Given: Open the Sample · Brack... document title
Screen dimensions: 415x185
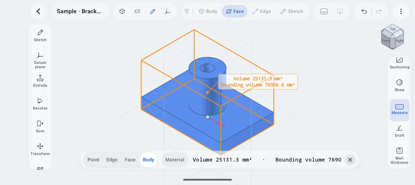Looking at the screenshot, I should click(x=80, y=11).
